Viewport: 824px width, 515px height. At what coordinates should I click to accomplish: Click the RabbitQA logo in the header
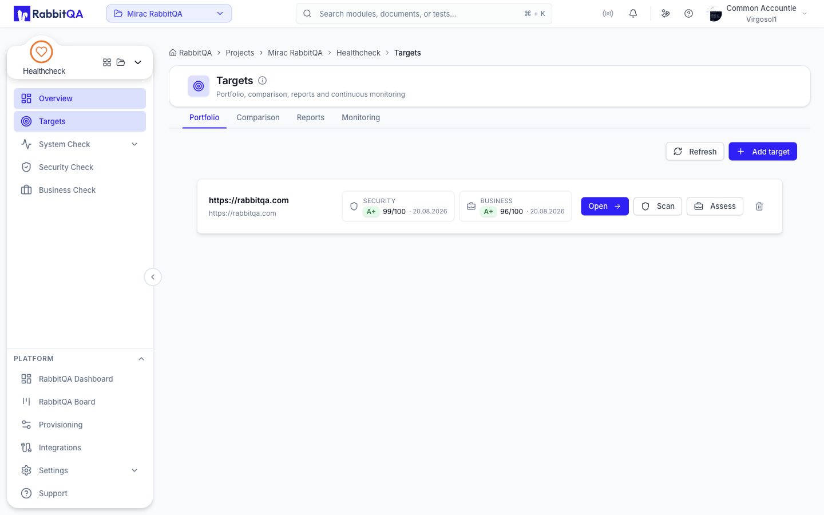49,14
